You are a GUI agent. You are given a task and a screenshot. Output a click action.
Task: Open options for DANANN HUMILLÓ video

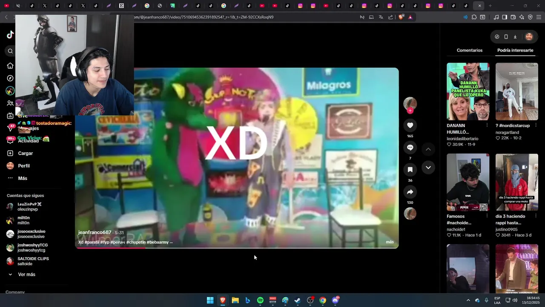(x=487, y=125)
